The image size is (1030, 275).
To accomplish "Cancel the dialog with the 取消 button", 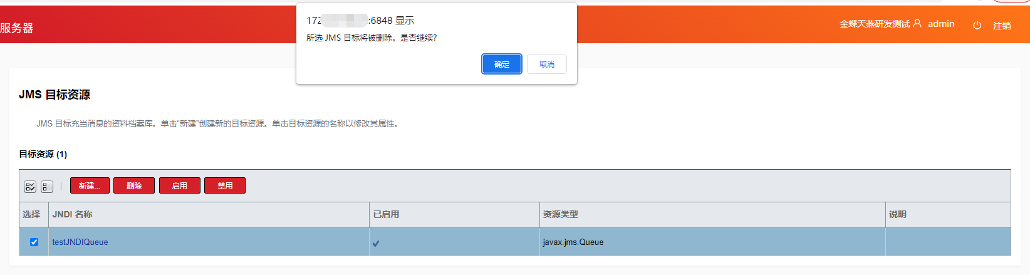I will tap(546, 64).
